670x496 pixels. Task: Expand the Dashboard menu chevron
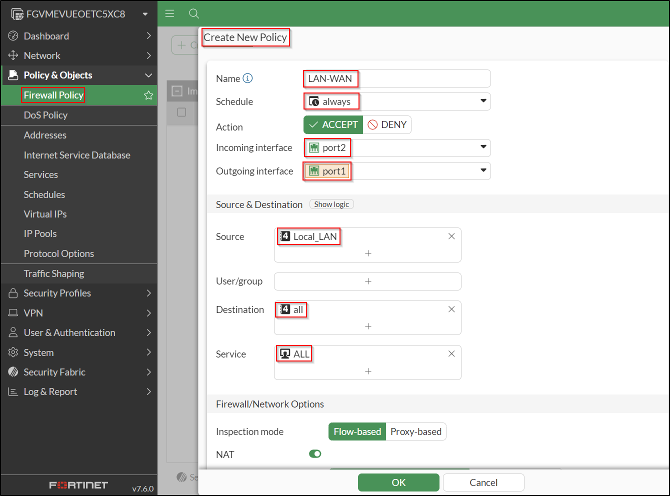click(149, 36)
